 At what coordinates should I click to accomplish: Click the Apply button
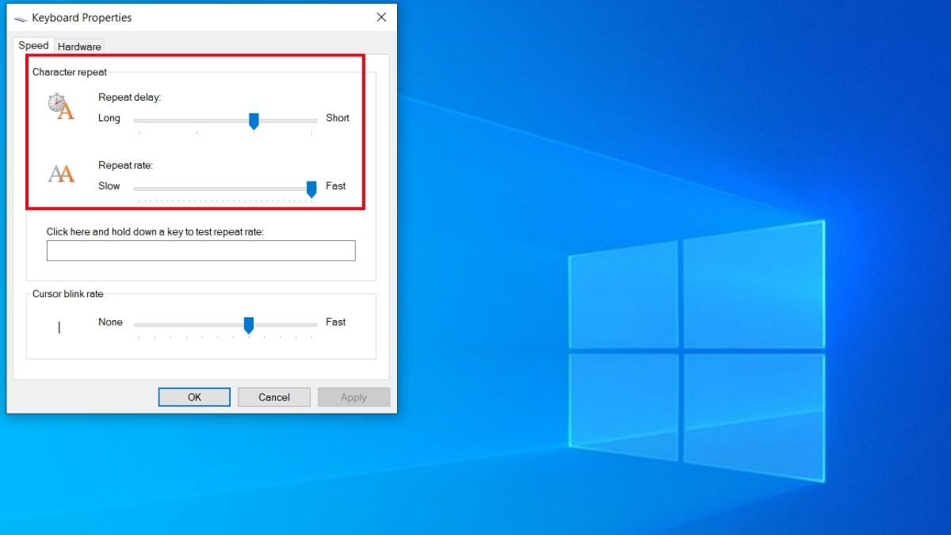coord(353,397)
